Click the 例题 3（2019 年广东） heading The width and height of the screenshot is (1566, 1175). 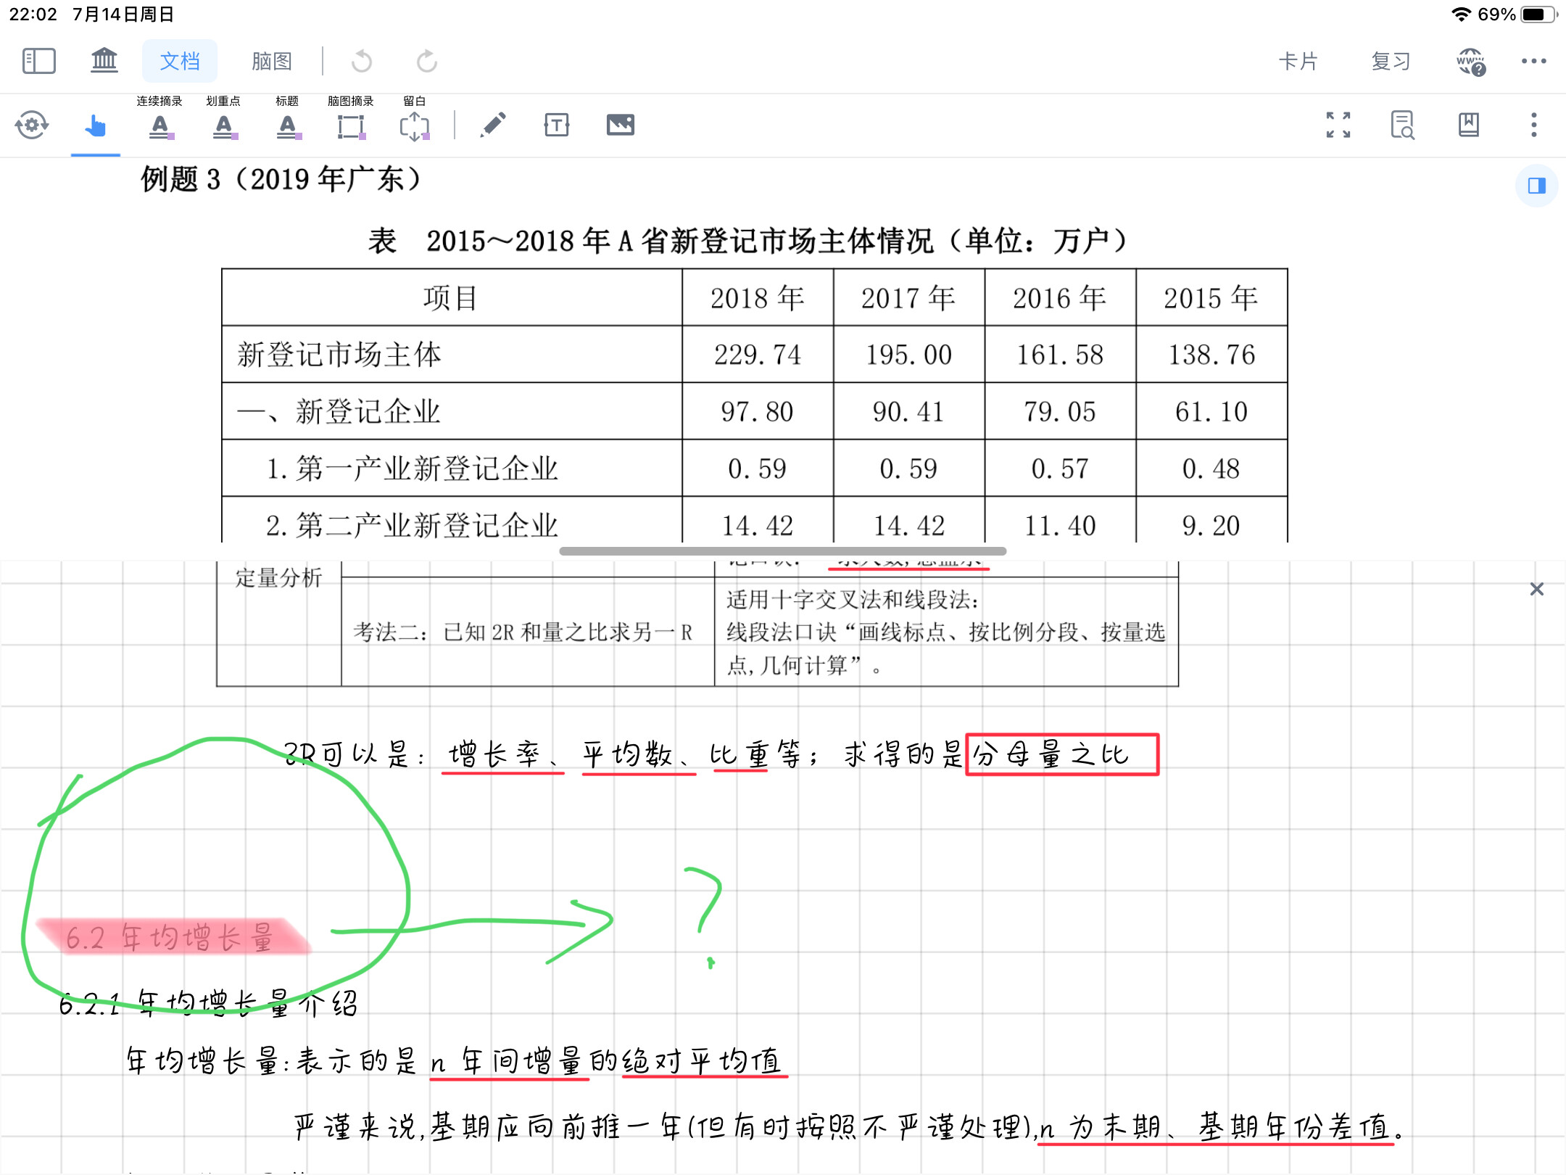coord(281,179)
